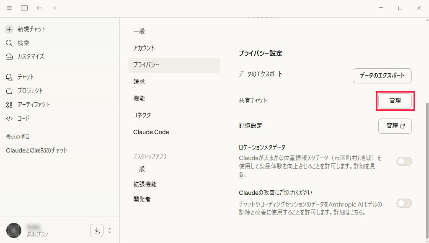
Task: Open アーティファクト using its grid icon
Action: click(x=9, y=104)
